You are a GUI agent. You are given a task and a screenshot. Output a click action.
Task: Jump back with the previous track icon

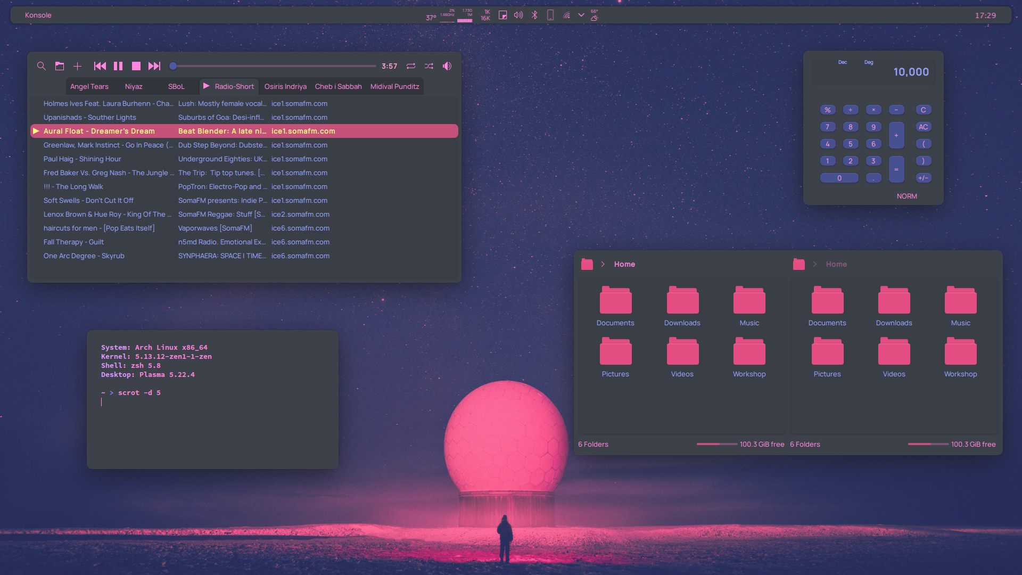click(x=100, y=66)
